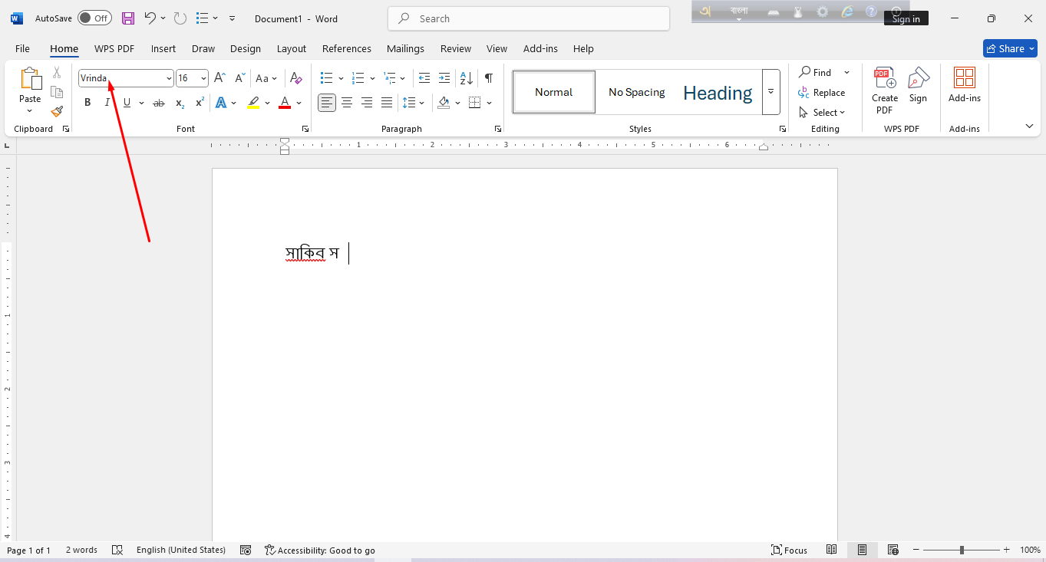Toggle Bold formatting
The height and width of the screenshot is (562, 1046).
87,103
